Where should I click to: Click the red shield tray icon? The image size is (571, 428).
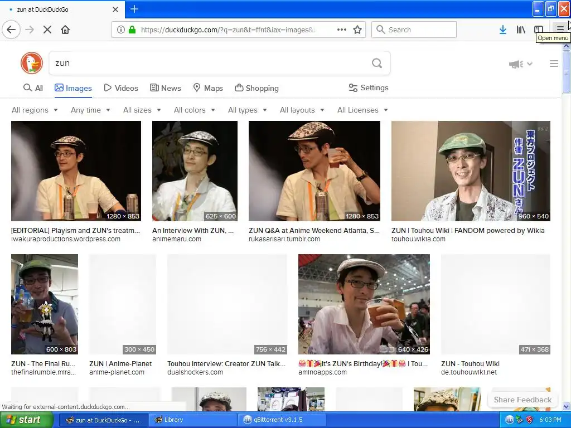click(x=530, y=420)
